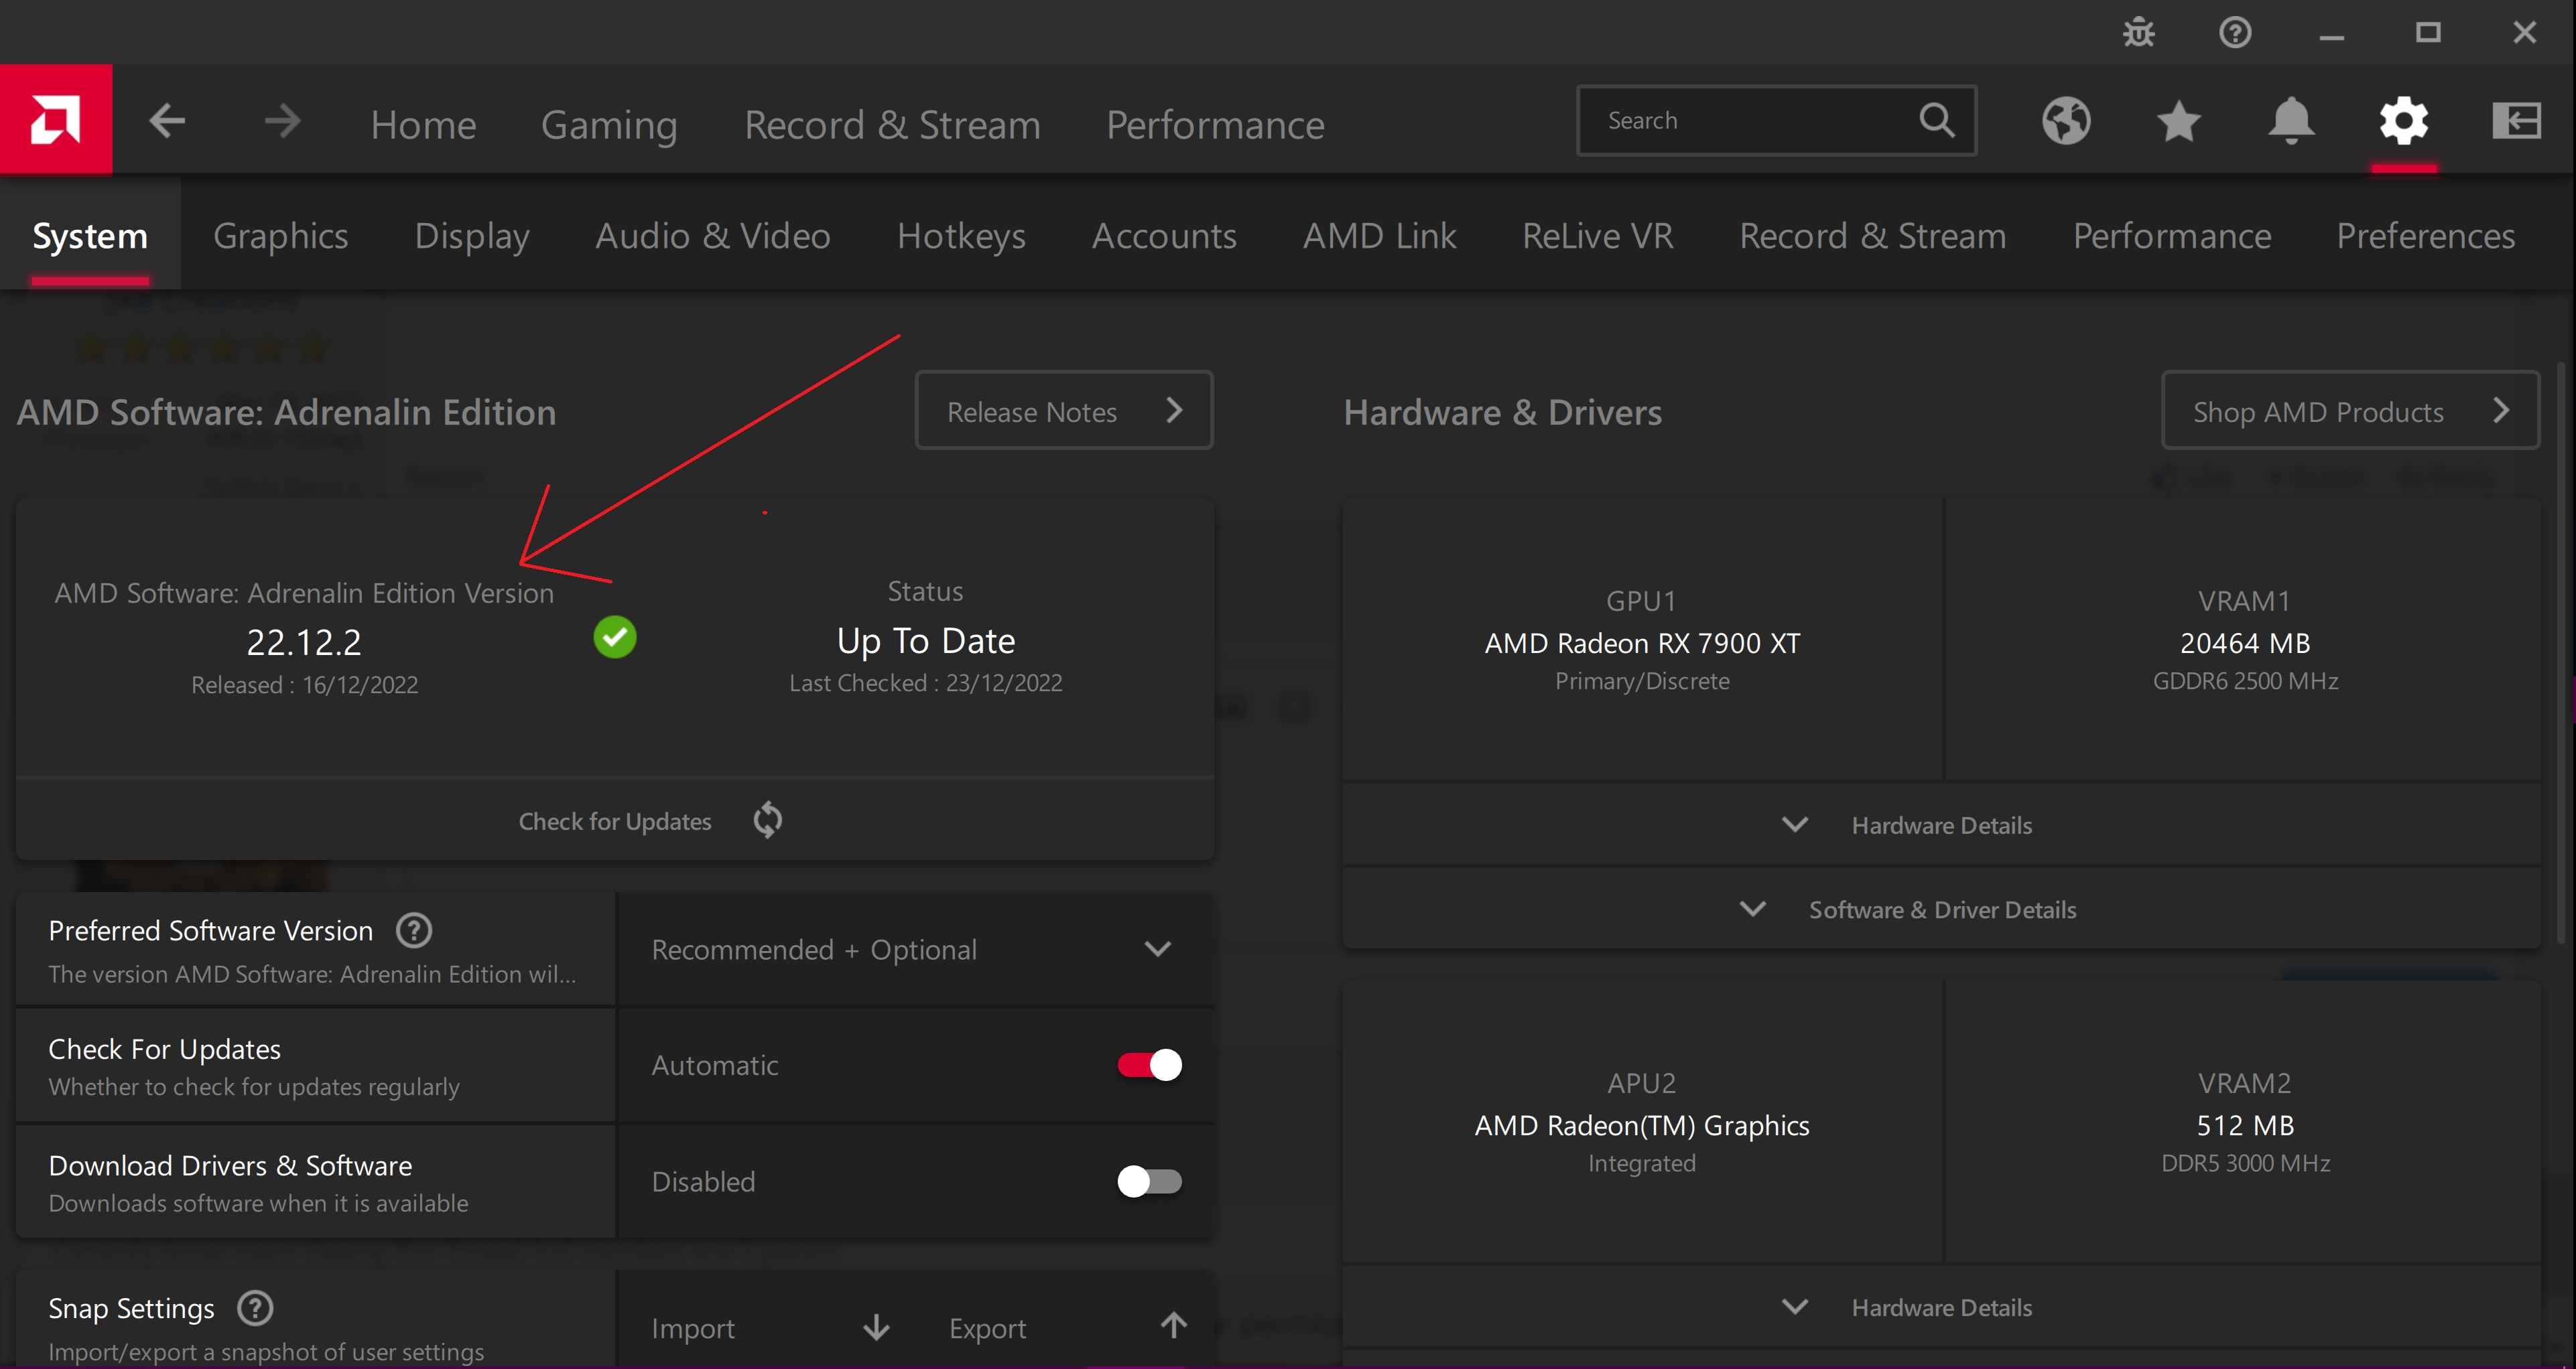Click the Released 16/12/2022 date text

(304, 684)
